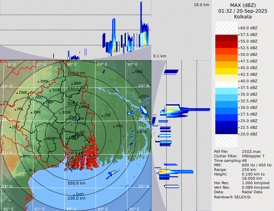Click the dark red legend swatch below 57.5 dBZ
Image resolution: width=274 pixels, height=211 pixels.
(226, 38)
